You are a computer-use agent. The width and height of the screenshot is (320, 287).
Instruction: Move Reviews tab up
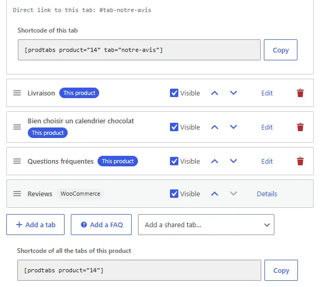215,194
